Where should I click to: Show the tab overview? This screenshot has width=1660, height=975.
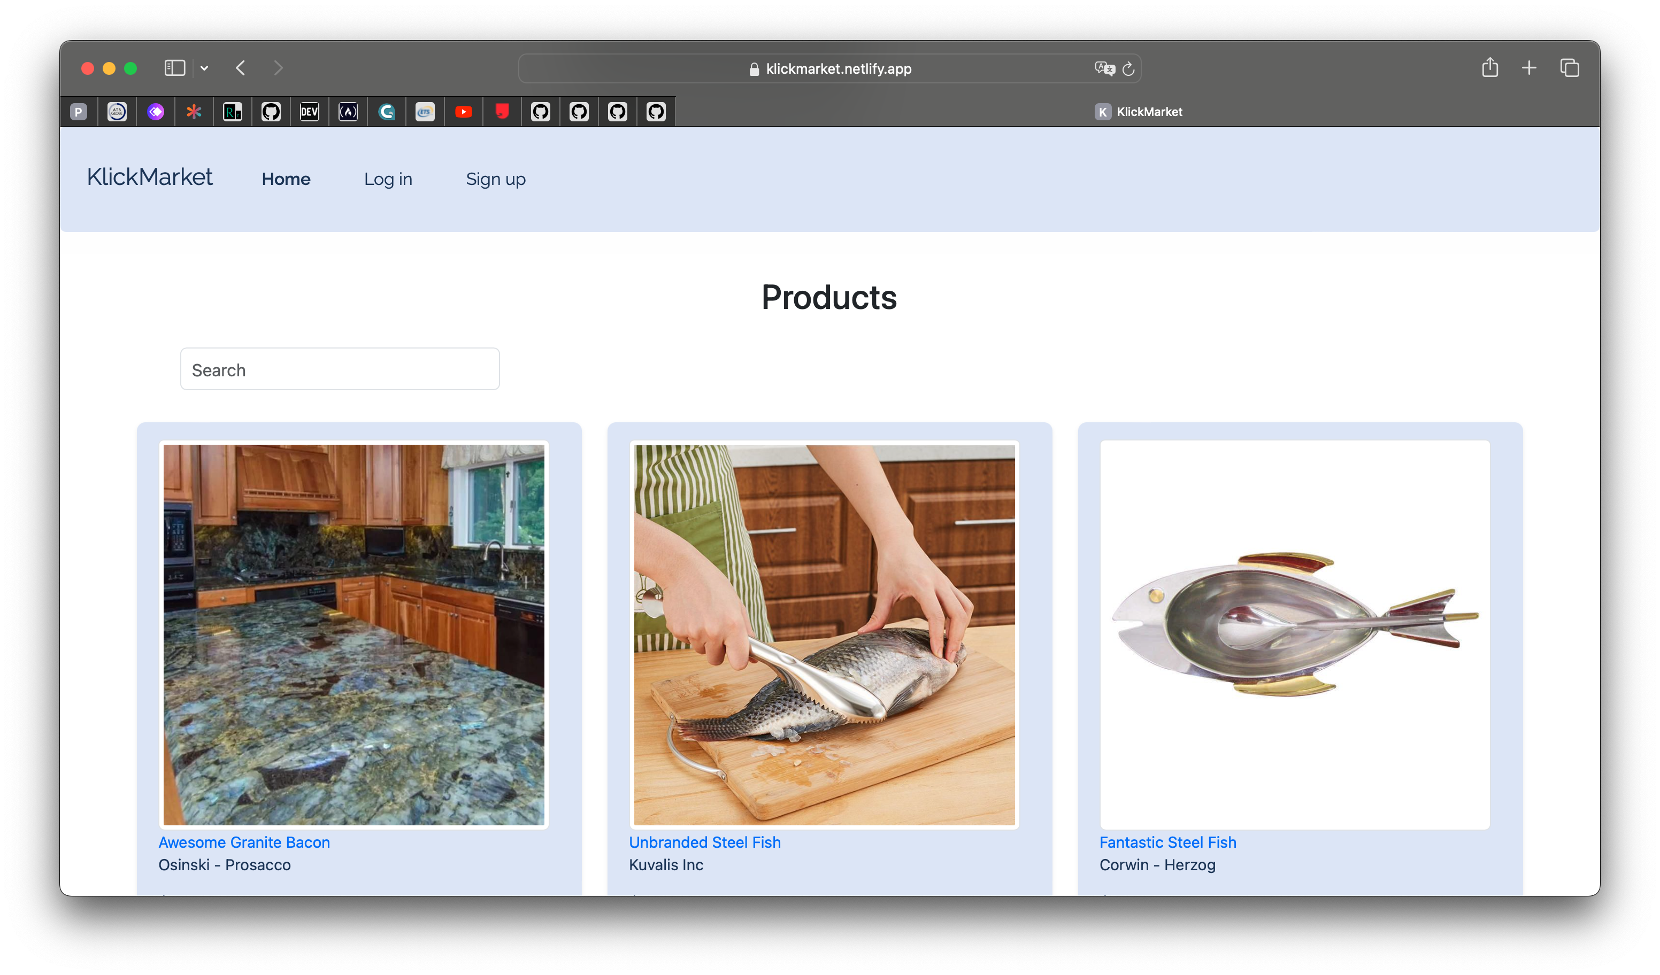pyautogui.click(x=1570, y=68)
